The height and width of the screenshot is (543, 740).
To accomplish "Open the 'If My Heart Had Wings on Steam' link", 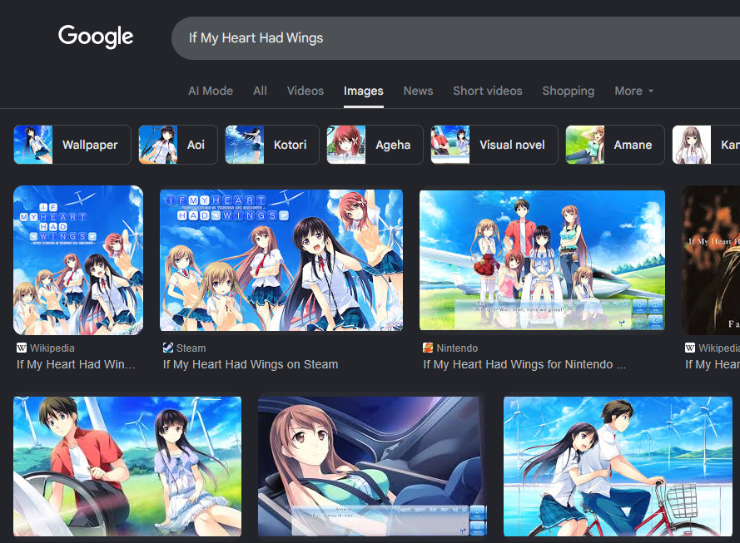I will click(x=251, y=364).
